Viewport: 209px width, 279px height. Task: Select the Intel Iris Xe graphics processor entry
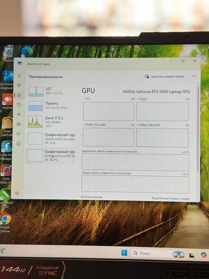(x=51, y=138)
